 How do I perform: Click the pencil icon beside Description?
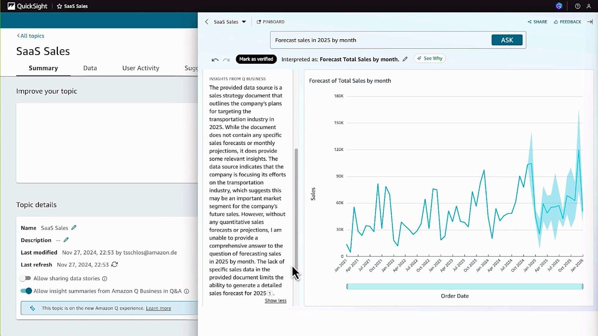coord(66,240)
